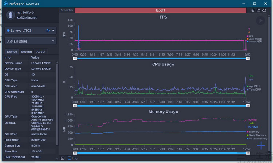Click the FPS chart right range handle

249,59
